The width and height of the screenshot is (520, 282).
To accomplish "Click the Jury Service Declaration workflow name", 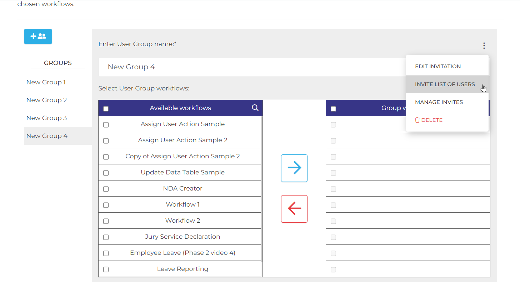I will (x=182, y=237).
